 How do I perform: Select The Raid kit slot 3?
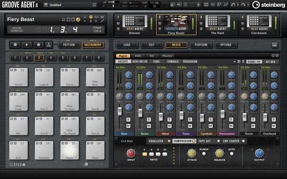(218, 24)
